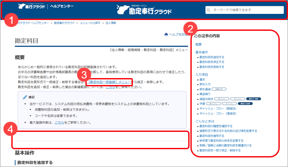Click the 勘定科目 page title
Viewport: 288px width, 167px height.
point(27,41)
